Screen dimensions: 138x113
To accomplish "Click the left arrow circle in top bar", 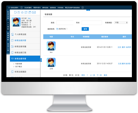I will 22,8.
